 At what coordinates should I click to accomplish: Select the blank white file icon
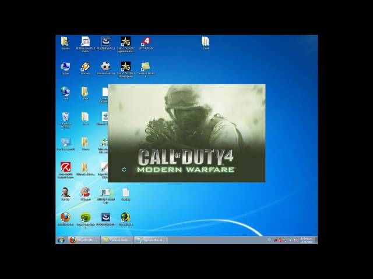coord(126,194)
